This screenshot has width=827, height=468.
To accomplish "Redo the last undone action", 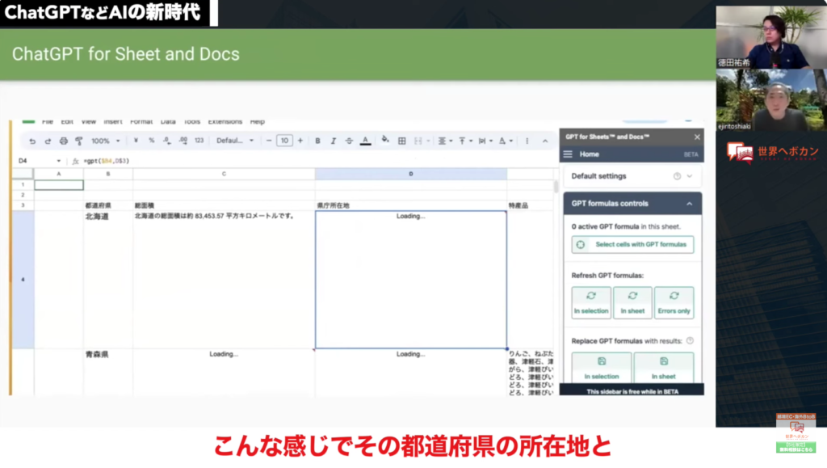I will pyautogui.click(x=48, y=141).
